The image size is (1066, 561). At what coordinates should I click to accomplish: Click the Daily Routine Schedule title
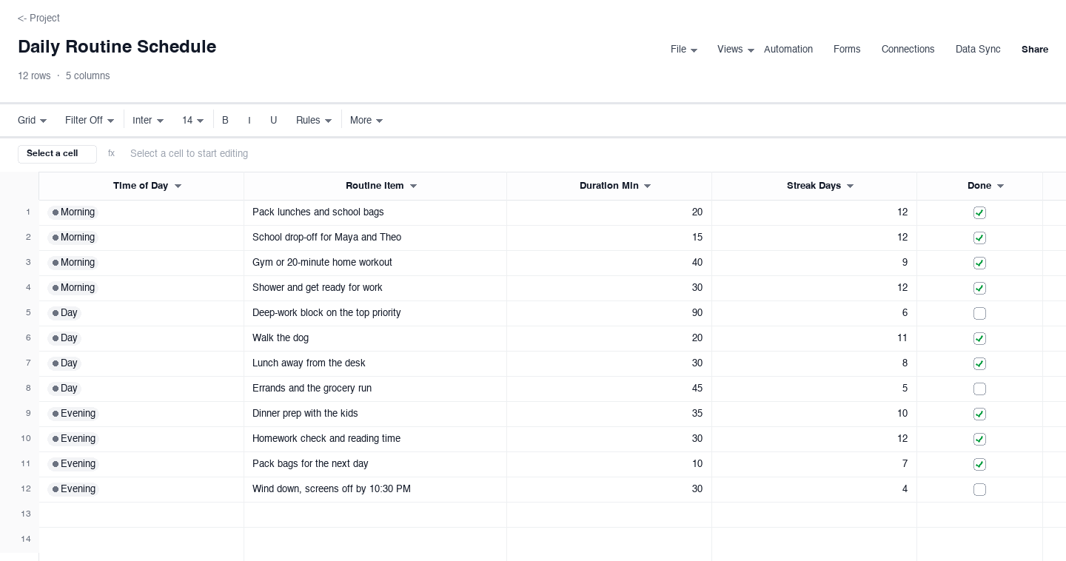[x=117, y=47]
